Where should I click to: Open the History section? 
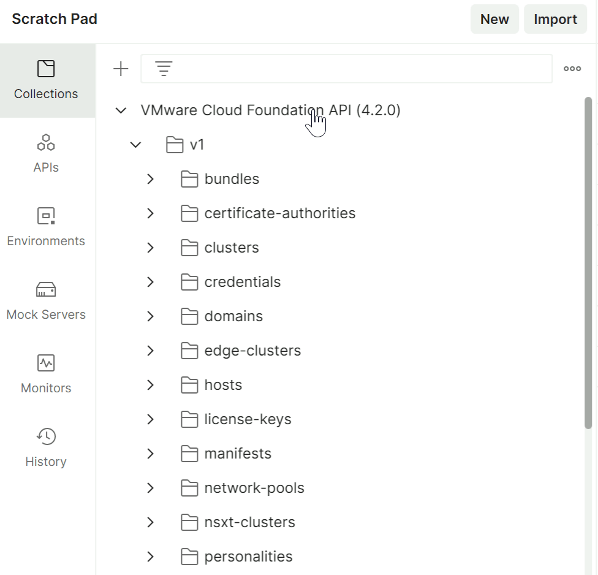46,448
